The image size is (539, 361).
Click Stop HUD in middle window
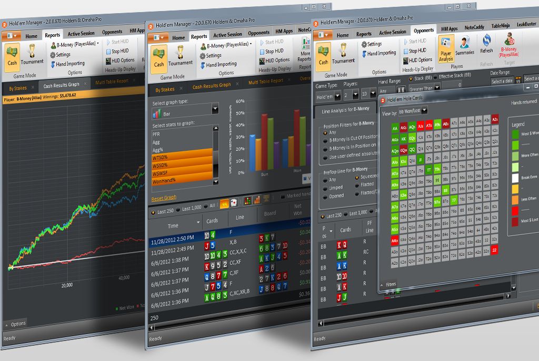point(272,51)
